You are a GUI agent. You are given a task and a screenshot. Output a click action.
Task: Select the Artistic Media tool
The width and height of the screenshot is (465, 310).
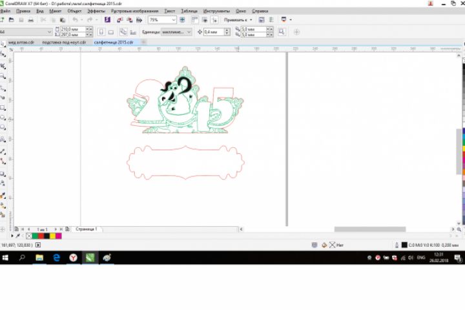click(x=3, y=98)
